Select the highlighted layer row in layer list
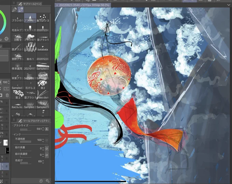Screen dimensions: 232x184 tap(4, 166)
